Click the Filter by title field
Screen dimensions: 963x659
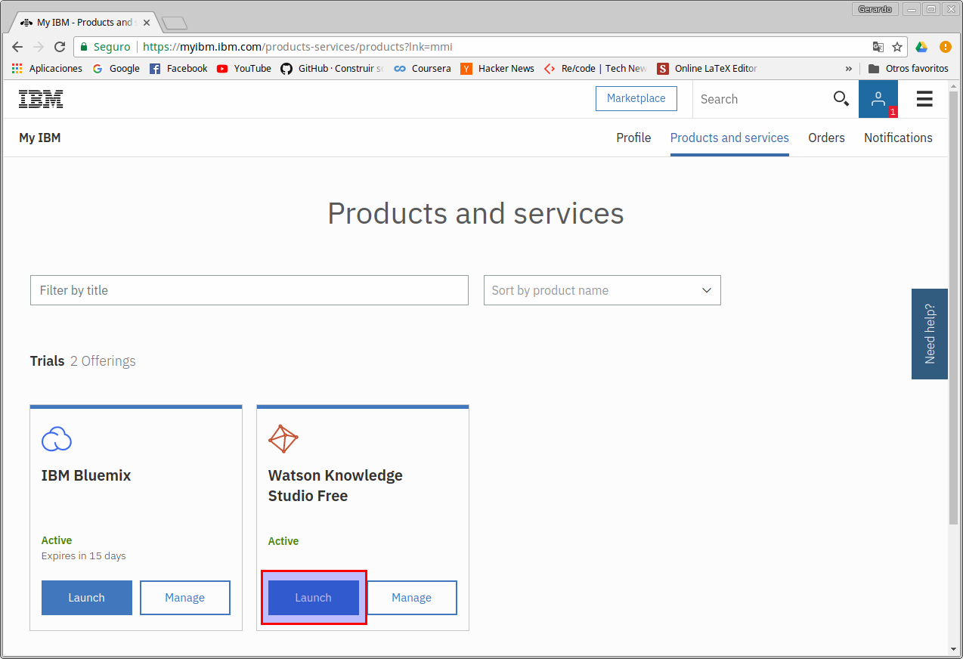coord(249,290)
